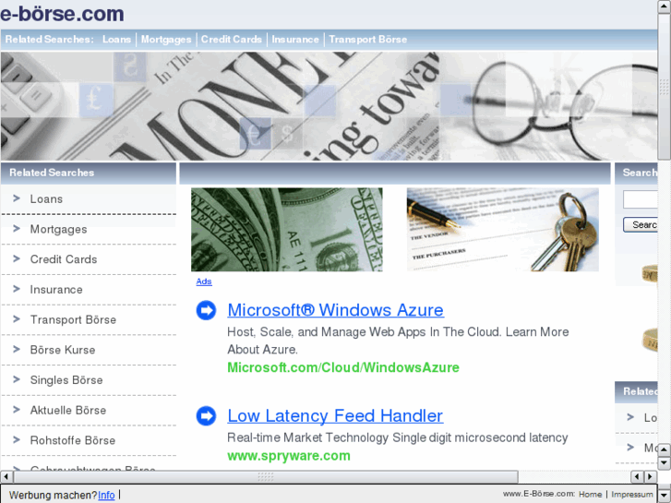The width and height of the screenshot is (671, 503).
Task: Click the vertical scrollbar up arrow at top
Action: tap(665, 6)
